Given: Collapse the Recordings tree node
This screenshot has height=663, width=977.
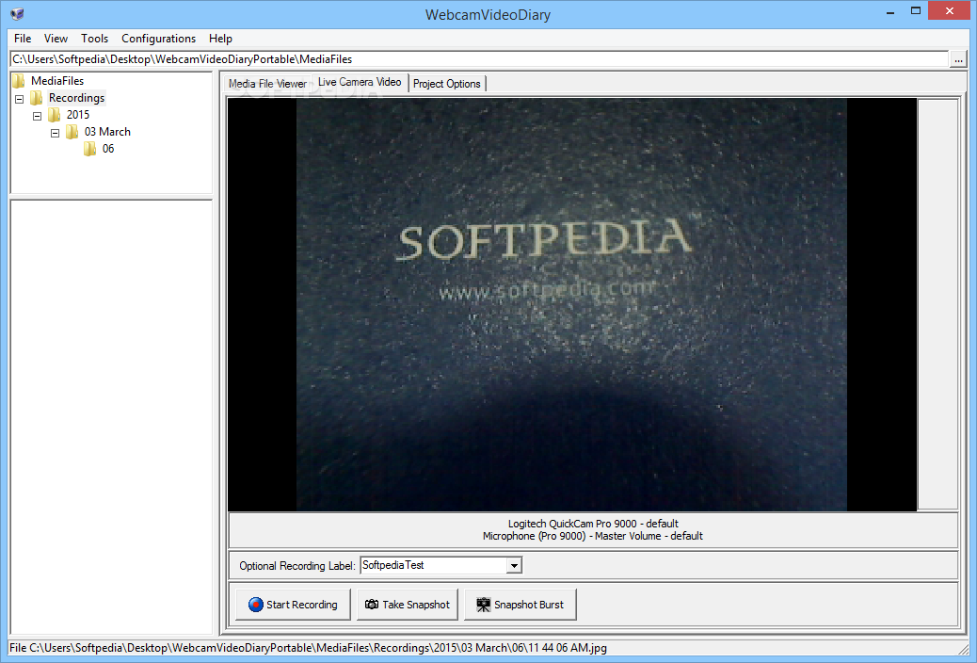Looking at the screenshot, I should tap(20, 99).
